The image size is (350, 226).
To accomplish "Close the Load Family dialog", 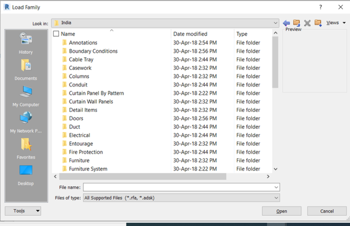I will click(x=341, y=7).
